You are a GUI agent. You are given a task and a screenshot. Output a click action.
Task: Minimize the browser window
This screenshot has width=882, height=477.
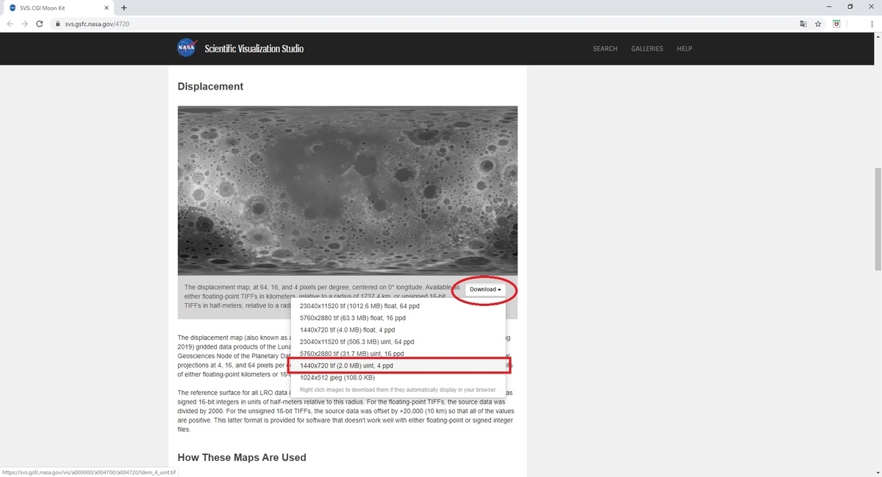[x=830, y=7]
